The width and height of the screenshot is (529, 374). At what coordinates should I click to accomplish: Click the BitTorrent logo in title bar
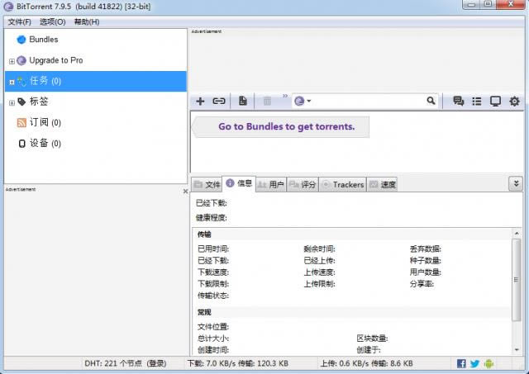click(x=8, y=7)
